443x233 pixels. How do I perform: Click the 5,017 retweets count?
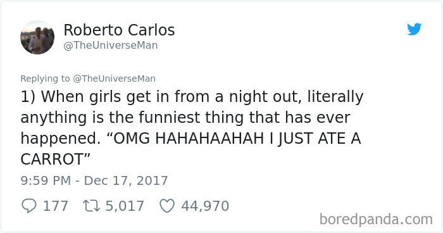[125, 206]
